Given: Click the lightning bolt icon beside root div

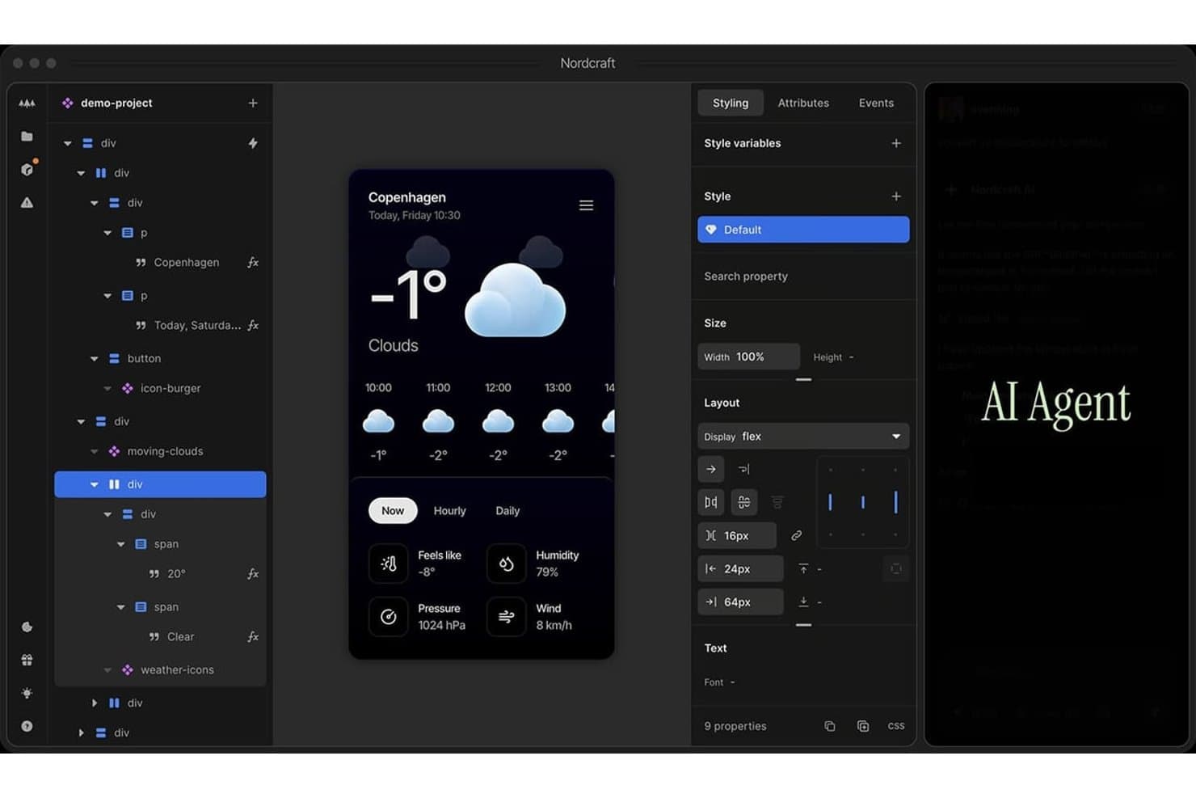Looking at the screenshot, I should 253,143.
